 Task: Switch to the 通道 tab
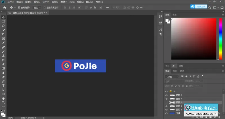click(x=175, y=71)
